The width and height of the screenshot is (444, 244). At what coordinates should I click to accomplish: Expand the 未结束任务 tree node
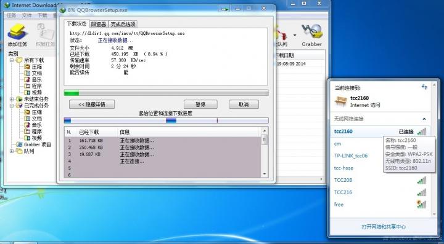click(12, 99)
